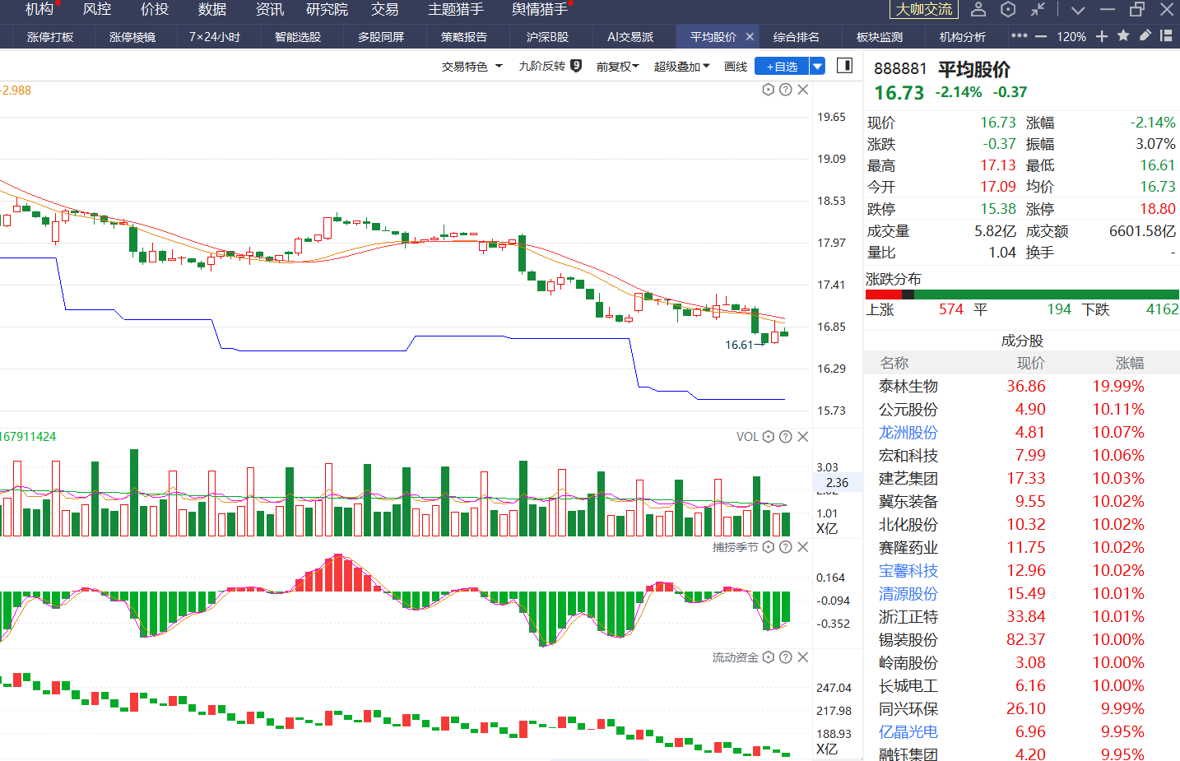Viewport: 1180px width, 761px height.
Task: Close the 捕捞季节 indicator panel
Action: tap(803, 547)
